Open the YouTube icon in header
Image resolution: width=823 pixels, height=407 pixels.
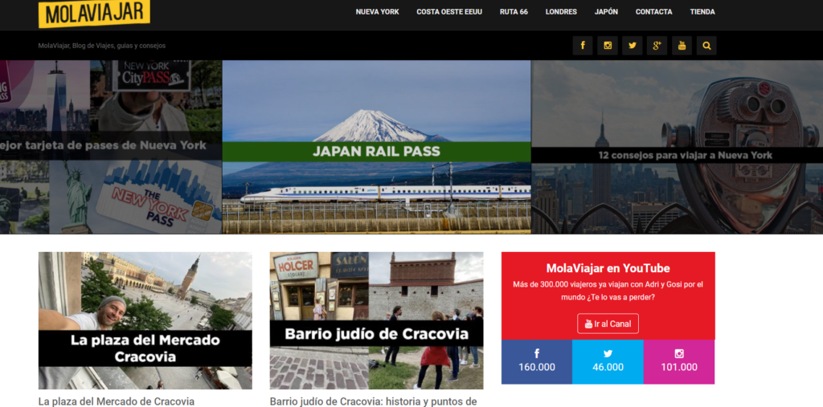(682, 46)
